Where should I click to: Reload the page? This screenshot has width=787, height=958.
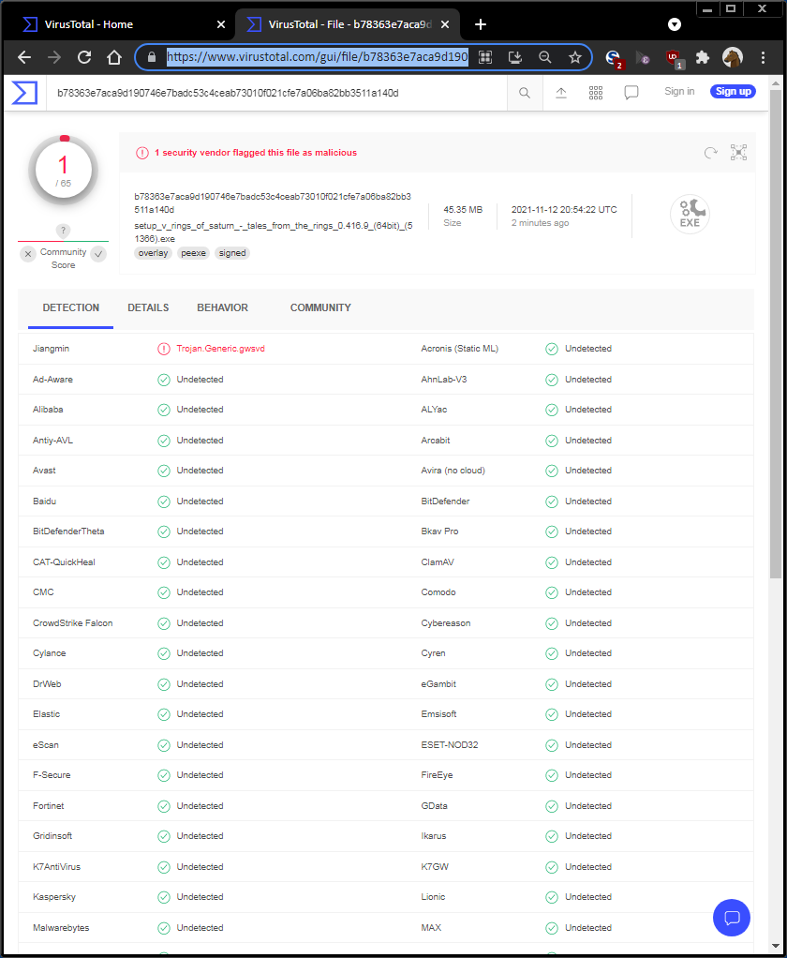click(x=84, y=57)
